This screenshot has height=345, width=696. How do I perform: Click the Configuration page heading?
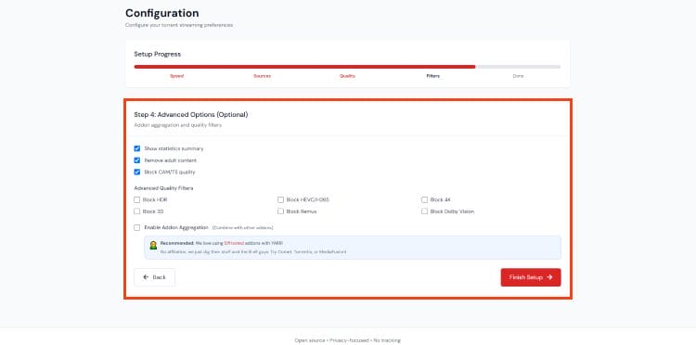click(162, 13)
